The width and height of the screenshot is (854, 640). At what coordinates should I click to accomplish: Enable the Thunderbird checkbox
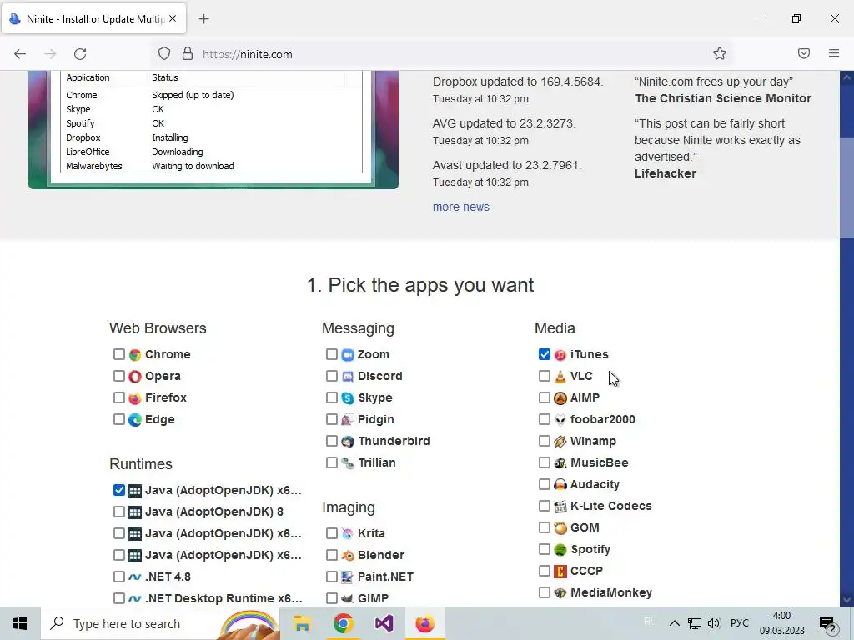(x=332, y=441)
